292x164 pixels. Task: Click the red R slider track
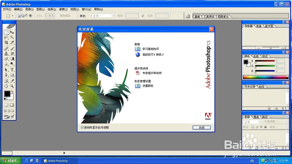click(x=265, y=61)
